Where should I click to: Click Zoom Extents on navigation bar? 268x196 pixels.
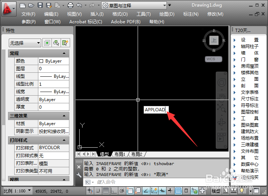pos(222,108)
